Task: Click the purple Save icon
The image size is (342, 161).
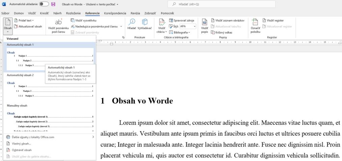Action: coord(53,4)
